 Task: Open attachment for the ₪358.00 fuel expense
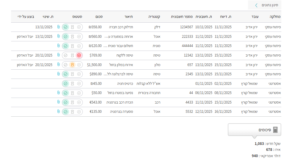pos(58,27)
